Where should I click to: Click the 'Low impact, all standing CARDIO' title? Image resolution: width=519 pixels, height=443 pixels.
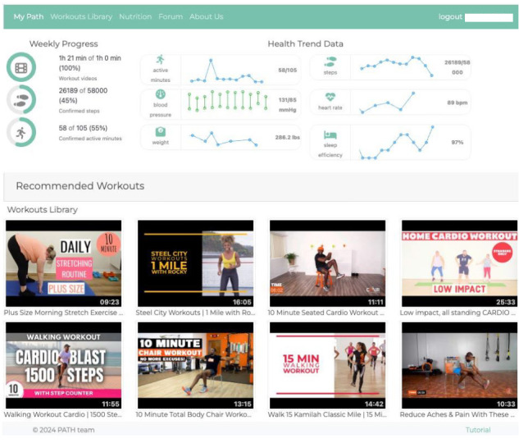(x=458, y=313)
